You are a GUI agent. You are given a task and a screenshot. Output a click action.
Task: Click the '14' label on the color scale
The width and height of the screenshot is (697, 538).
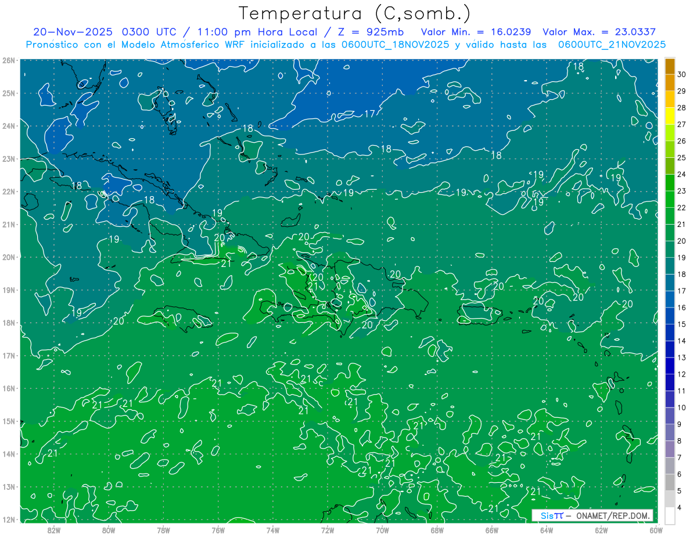(681, 341)
